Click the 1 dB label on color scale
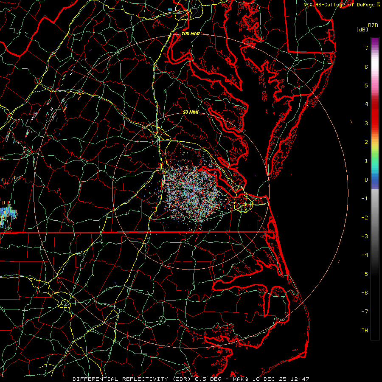 click(366, 161)
